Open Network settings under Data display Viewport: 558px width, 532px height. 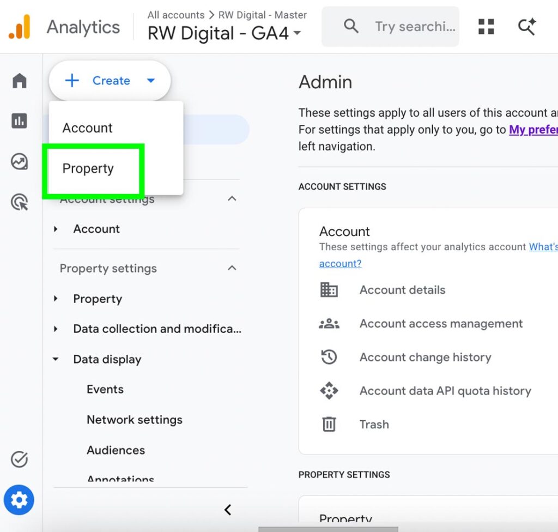click(135, 420)
